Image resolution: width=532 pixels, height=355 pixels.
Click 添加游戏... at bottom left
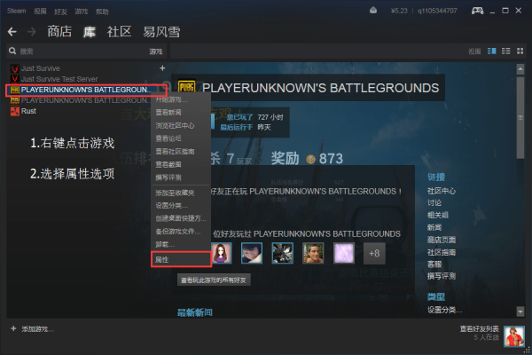pyautogui.click(x=33, y=329)
